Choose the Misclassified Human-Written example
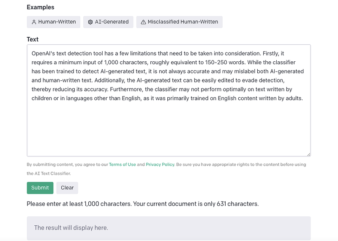 (x=179, y=22)
